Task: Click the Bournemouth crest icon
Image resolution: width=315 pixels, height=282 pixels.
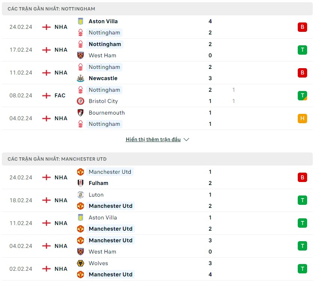Action: (81, 113)
